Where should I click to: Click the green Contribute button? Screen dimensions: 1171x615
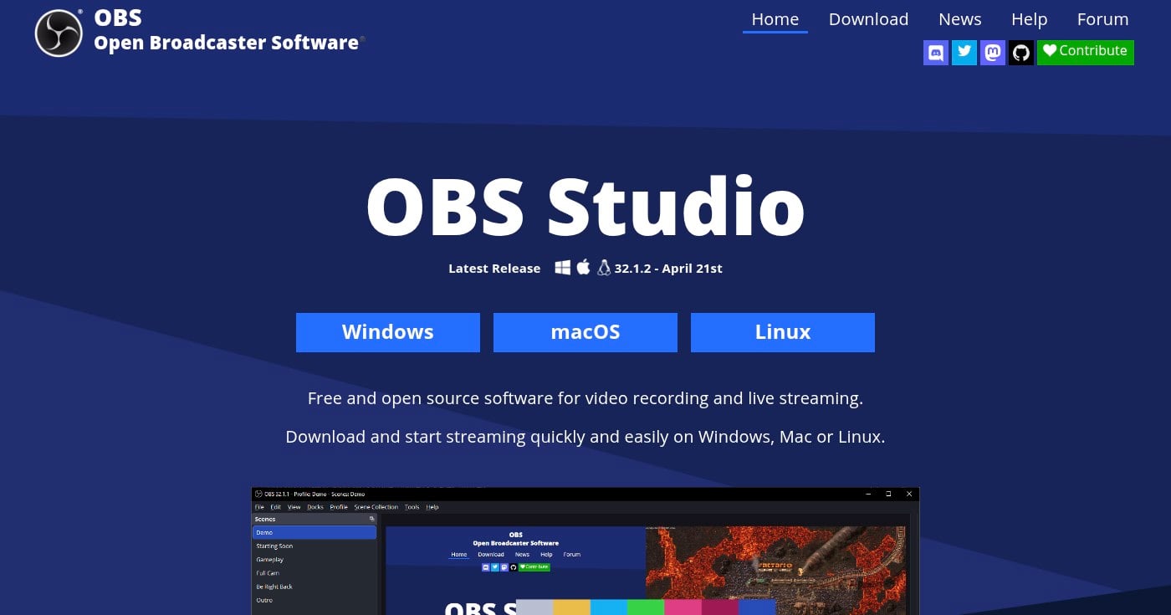pos(1086,52)
